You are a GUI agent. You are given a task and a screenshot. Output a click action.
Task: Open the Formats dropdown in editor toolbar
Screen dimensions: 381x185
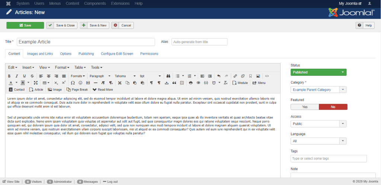78,76
